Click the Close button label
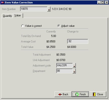Screen dimensions: 109x100 click(100, 94)
